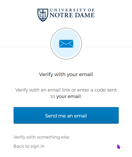Click the UNIVERSITY OF text in logo

[72, 10]
